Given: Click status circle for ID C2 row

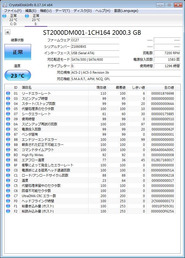Looking at the screenshot, I should click(8, 180).
